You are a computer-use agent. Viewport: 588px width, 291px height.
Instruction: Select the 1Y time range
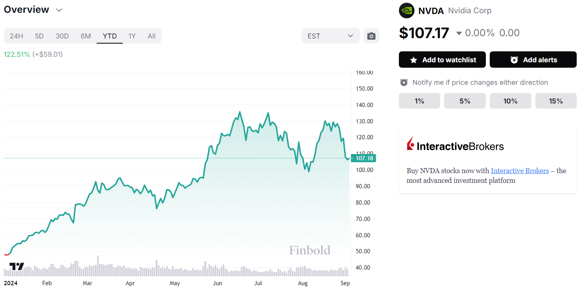[132, 36]
